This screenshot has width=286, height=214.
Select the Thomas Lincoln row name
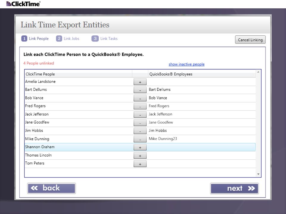click(38, 155)
